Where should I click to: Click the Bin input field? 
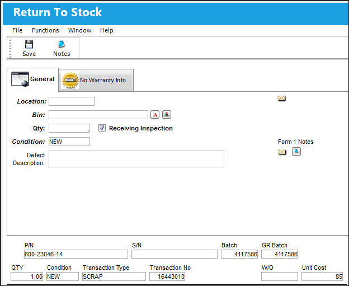[98, 115]
